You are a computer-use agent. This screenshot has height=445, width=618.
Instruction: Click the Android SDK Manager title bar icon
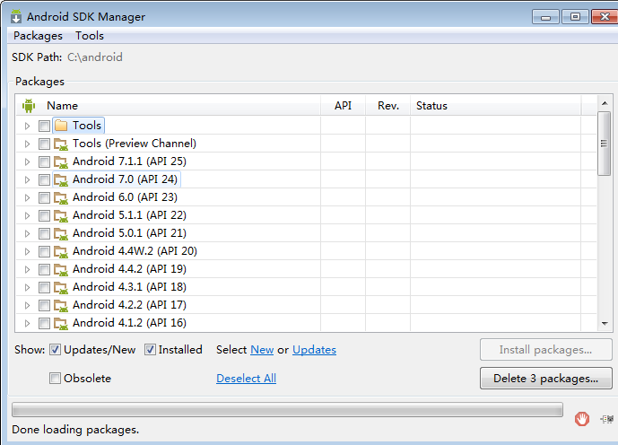pos(16,16)
